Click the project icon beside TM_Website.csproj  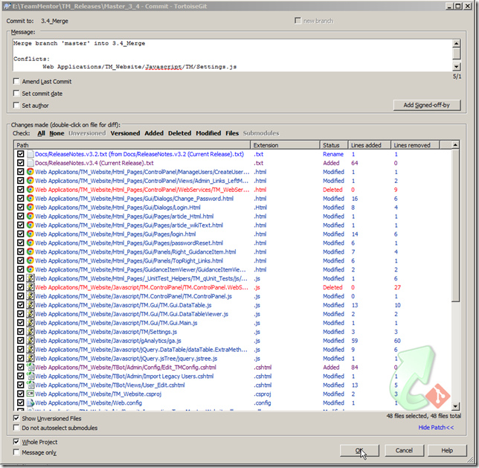point(30,394)
